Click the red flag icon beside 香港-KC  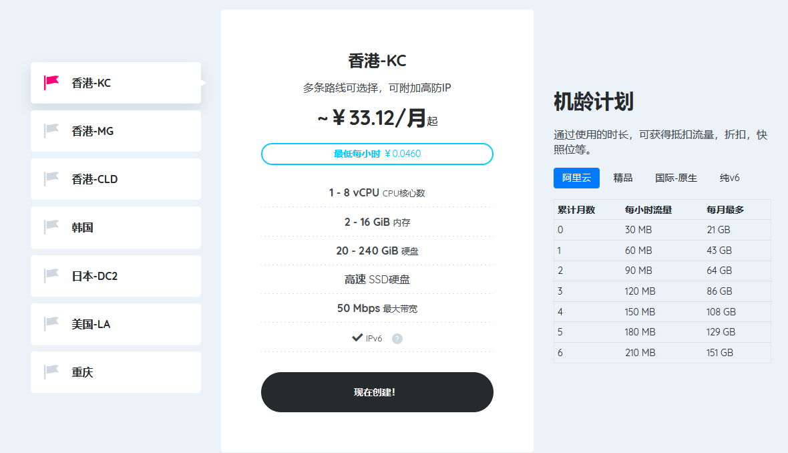coord(51,82)
